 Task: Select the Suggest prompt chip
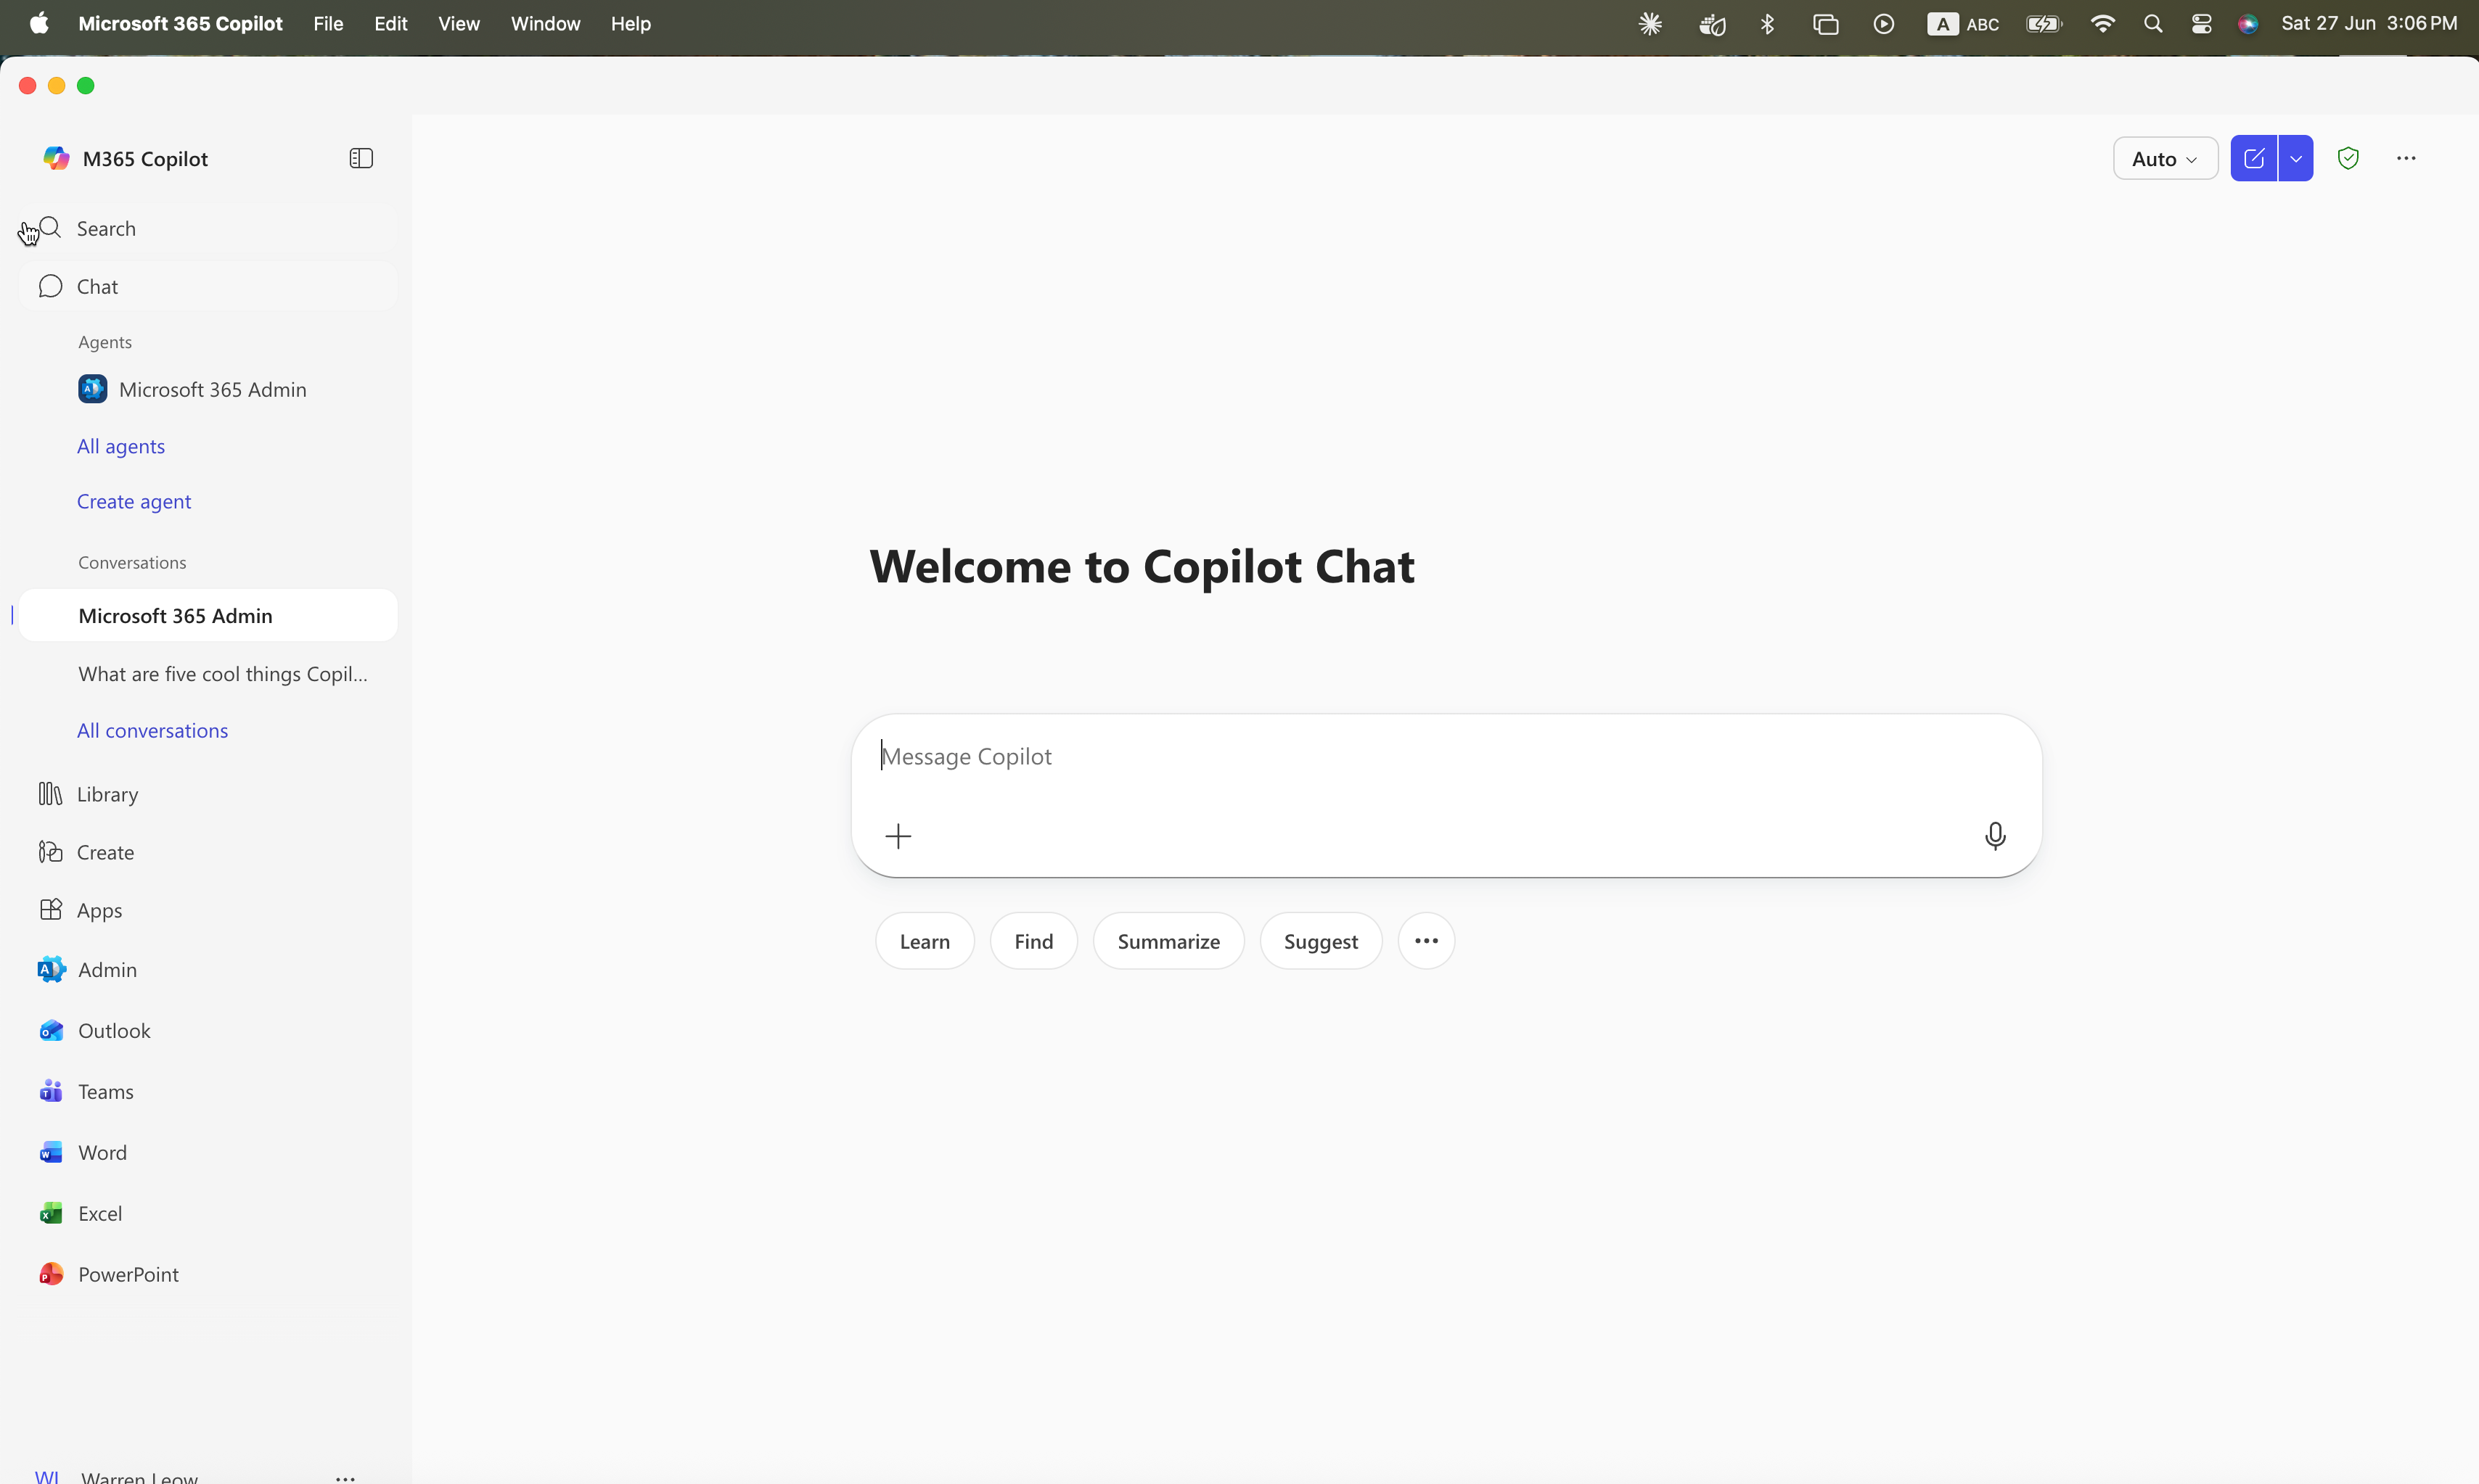[1321, 941]
